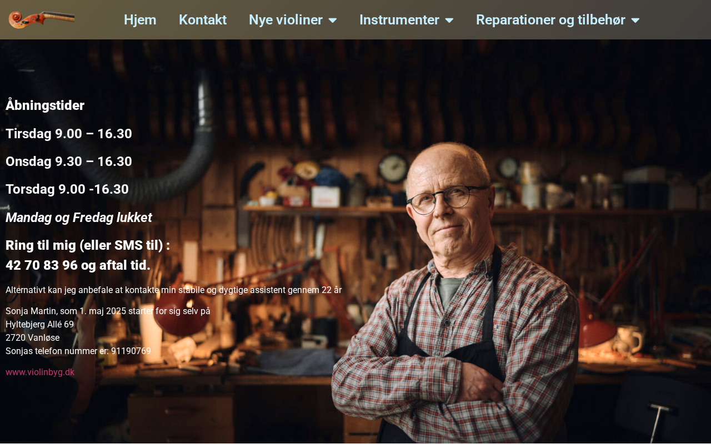Click the Åbningstider heading
This screenshot has height=444, width=711.
45,105
